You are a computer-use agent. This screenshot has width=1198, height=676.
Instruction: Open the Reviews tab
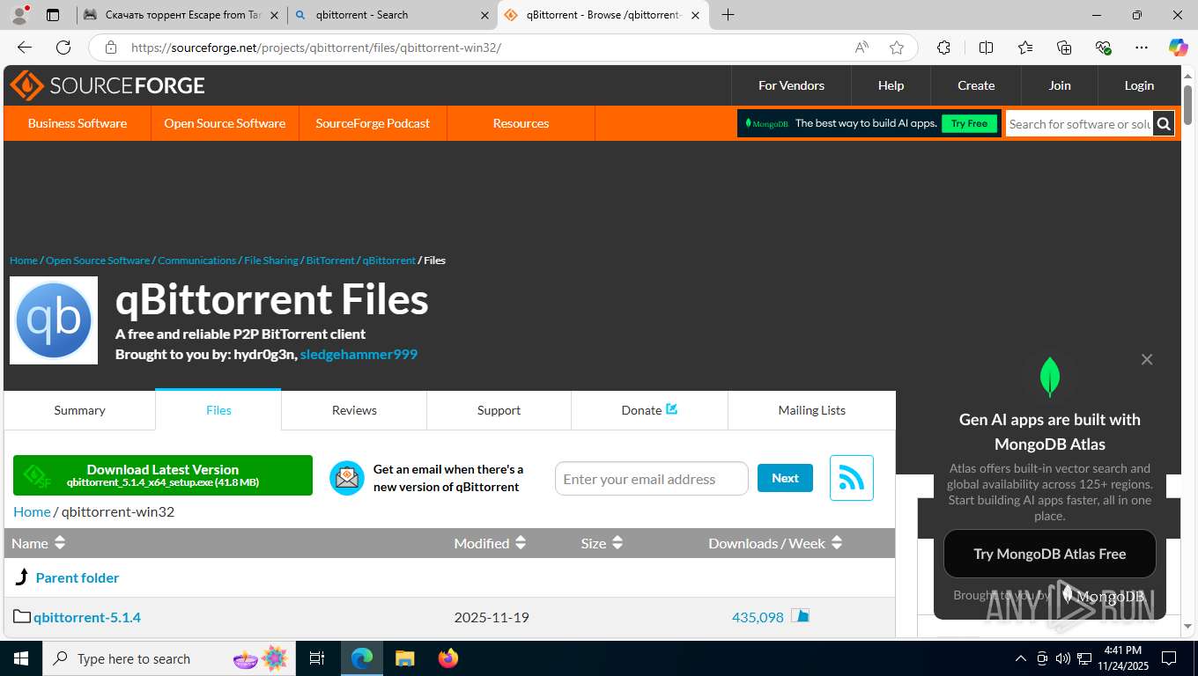click(x=354, y=410)
